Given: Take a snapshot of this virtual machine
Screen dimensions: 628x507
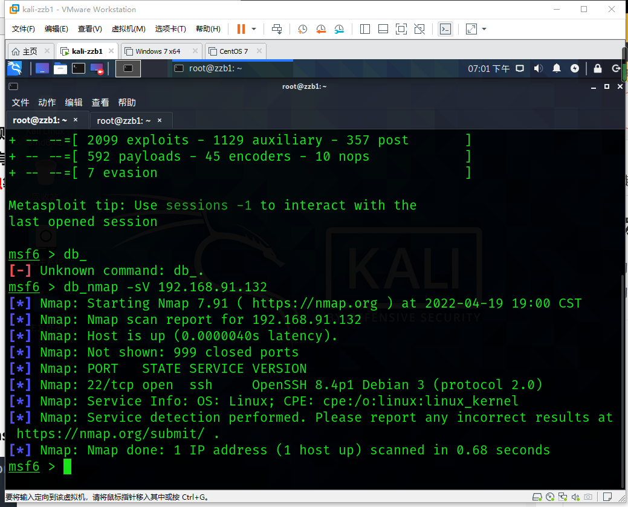Looking at the screenshot, I should (302, 28).
